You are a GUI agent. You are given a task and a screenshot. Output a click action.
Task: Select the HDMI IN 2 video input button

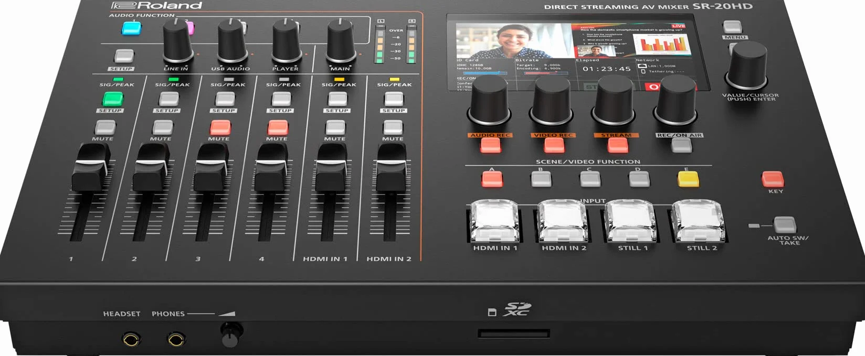563,221
